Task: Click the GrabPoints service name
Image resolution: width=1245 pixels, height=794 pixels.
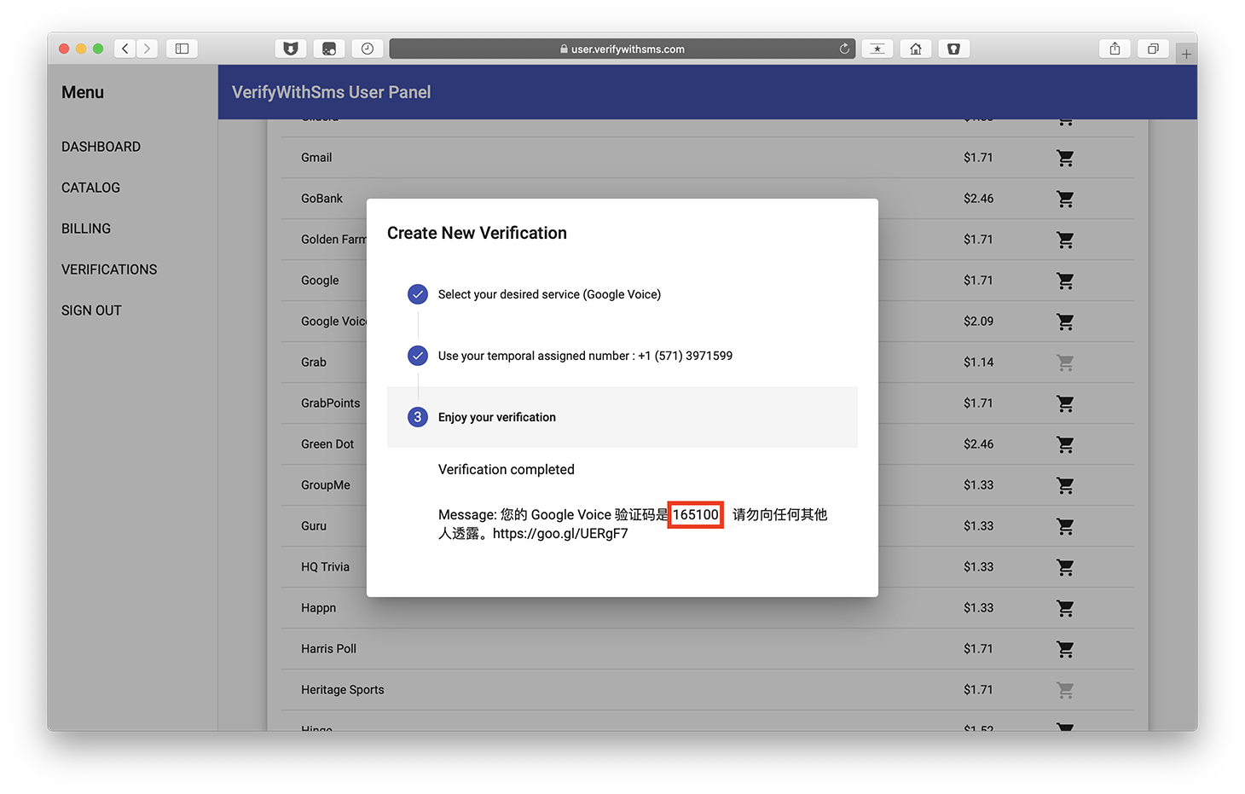Action: [330, 403]
